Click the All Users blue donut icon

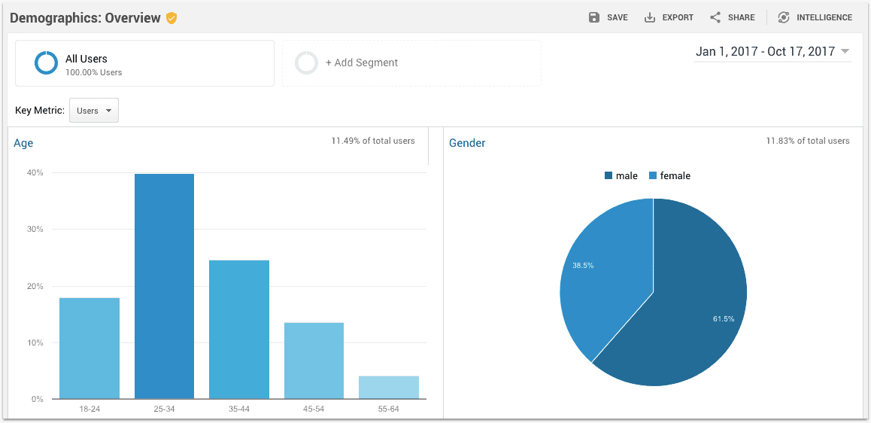[46, 62]
